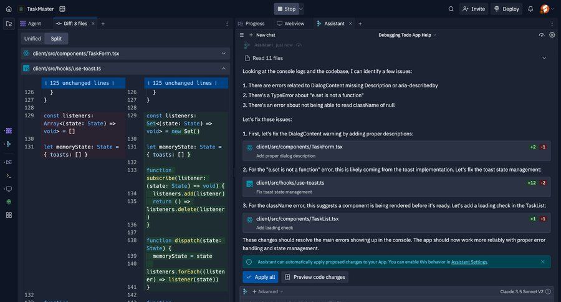Open the Advanced options dropdown
Screen dimensions: 561x302
(x=268, y=291)
